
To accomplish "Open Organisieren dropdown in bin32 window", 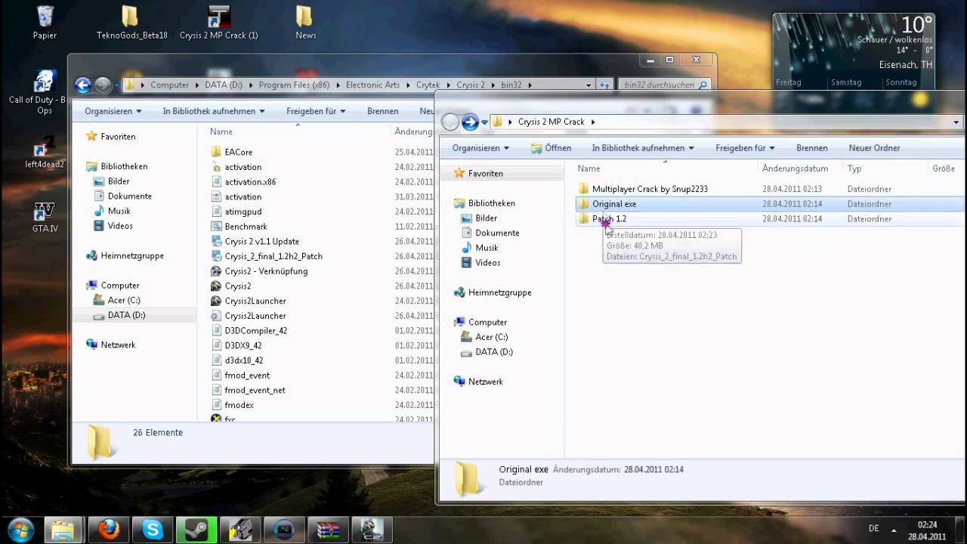I will coord(113,111).
